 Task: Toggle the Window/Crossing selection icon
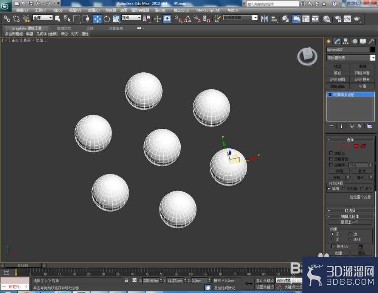tap(86, 19)
